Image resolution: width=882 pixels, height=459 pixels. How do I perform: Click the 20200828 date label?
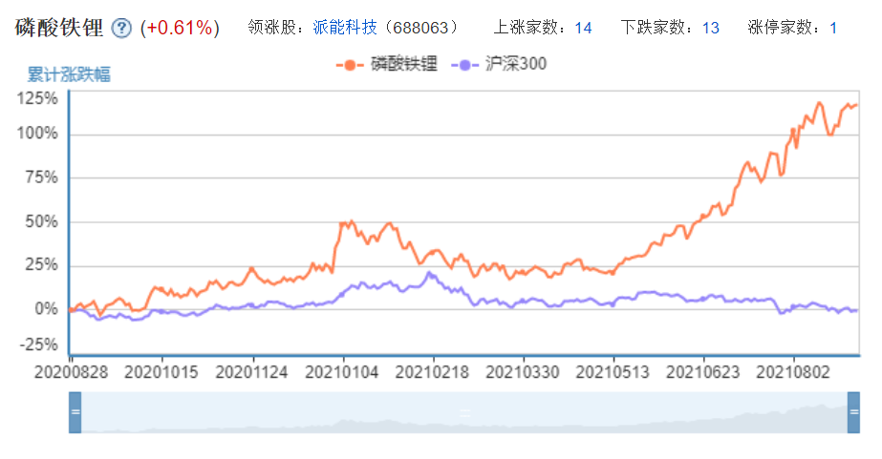pos(71,372)
